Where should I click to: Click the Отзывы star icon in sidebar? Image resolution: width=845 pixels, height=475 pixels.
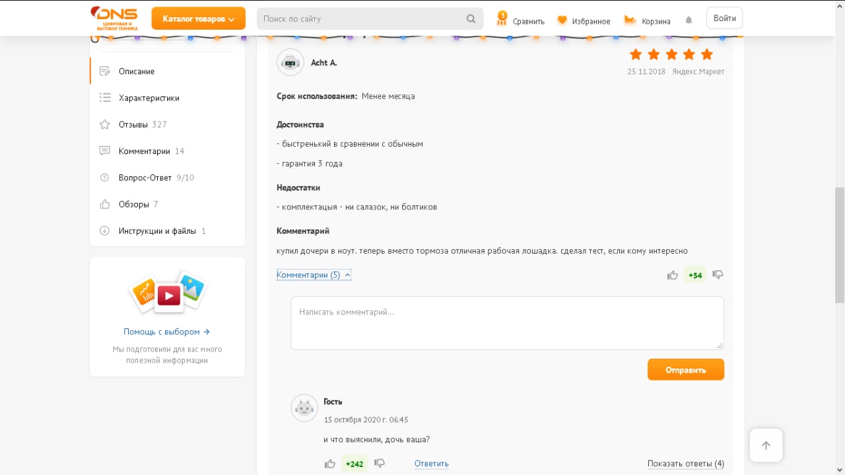click(104, 124)
